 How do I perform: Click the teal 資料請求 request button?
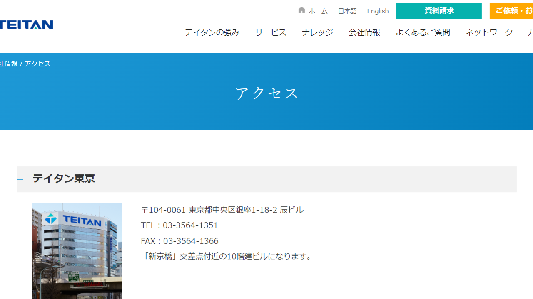(x=438, y=11)
